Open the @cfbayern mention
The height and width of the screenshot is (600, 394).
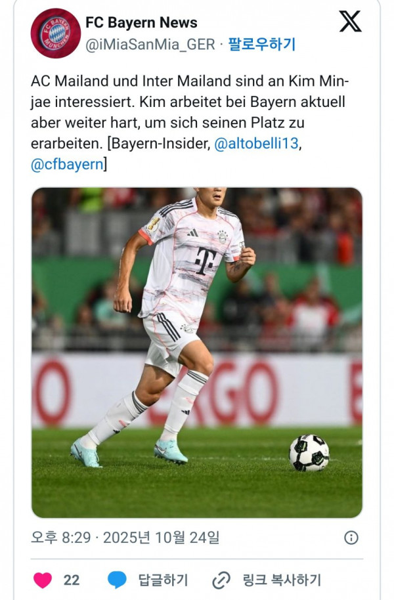point(67,165)
